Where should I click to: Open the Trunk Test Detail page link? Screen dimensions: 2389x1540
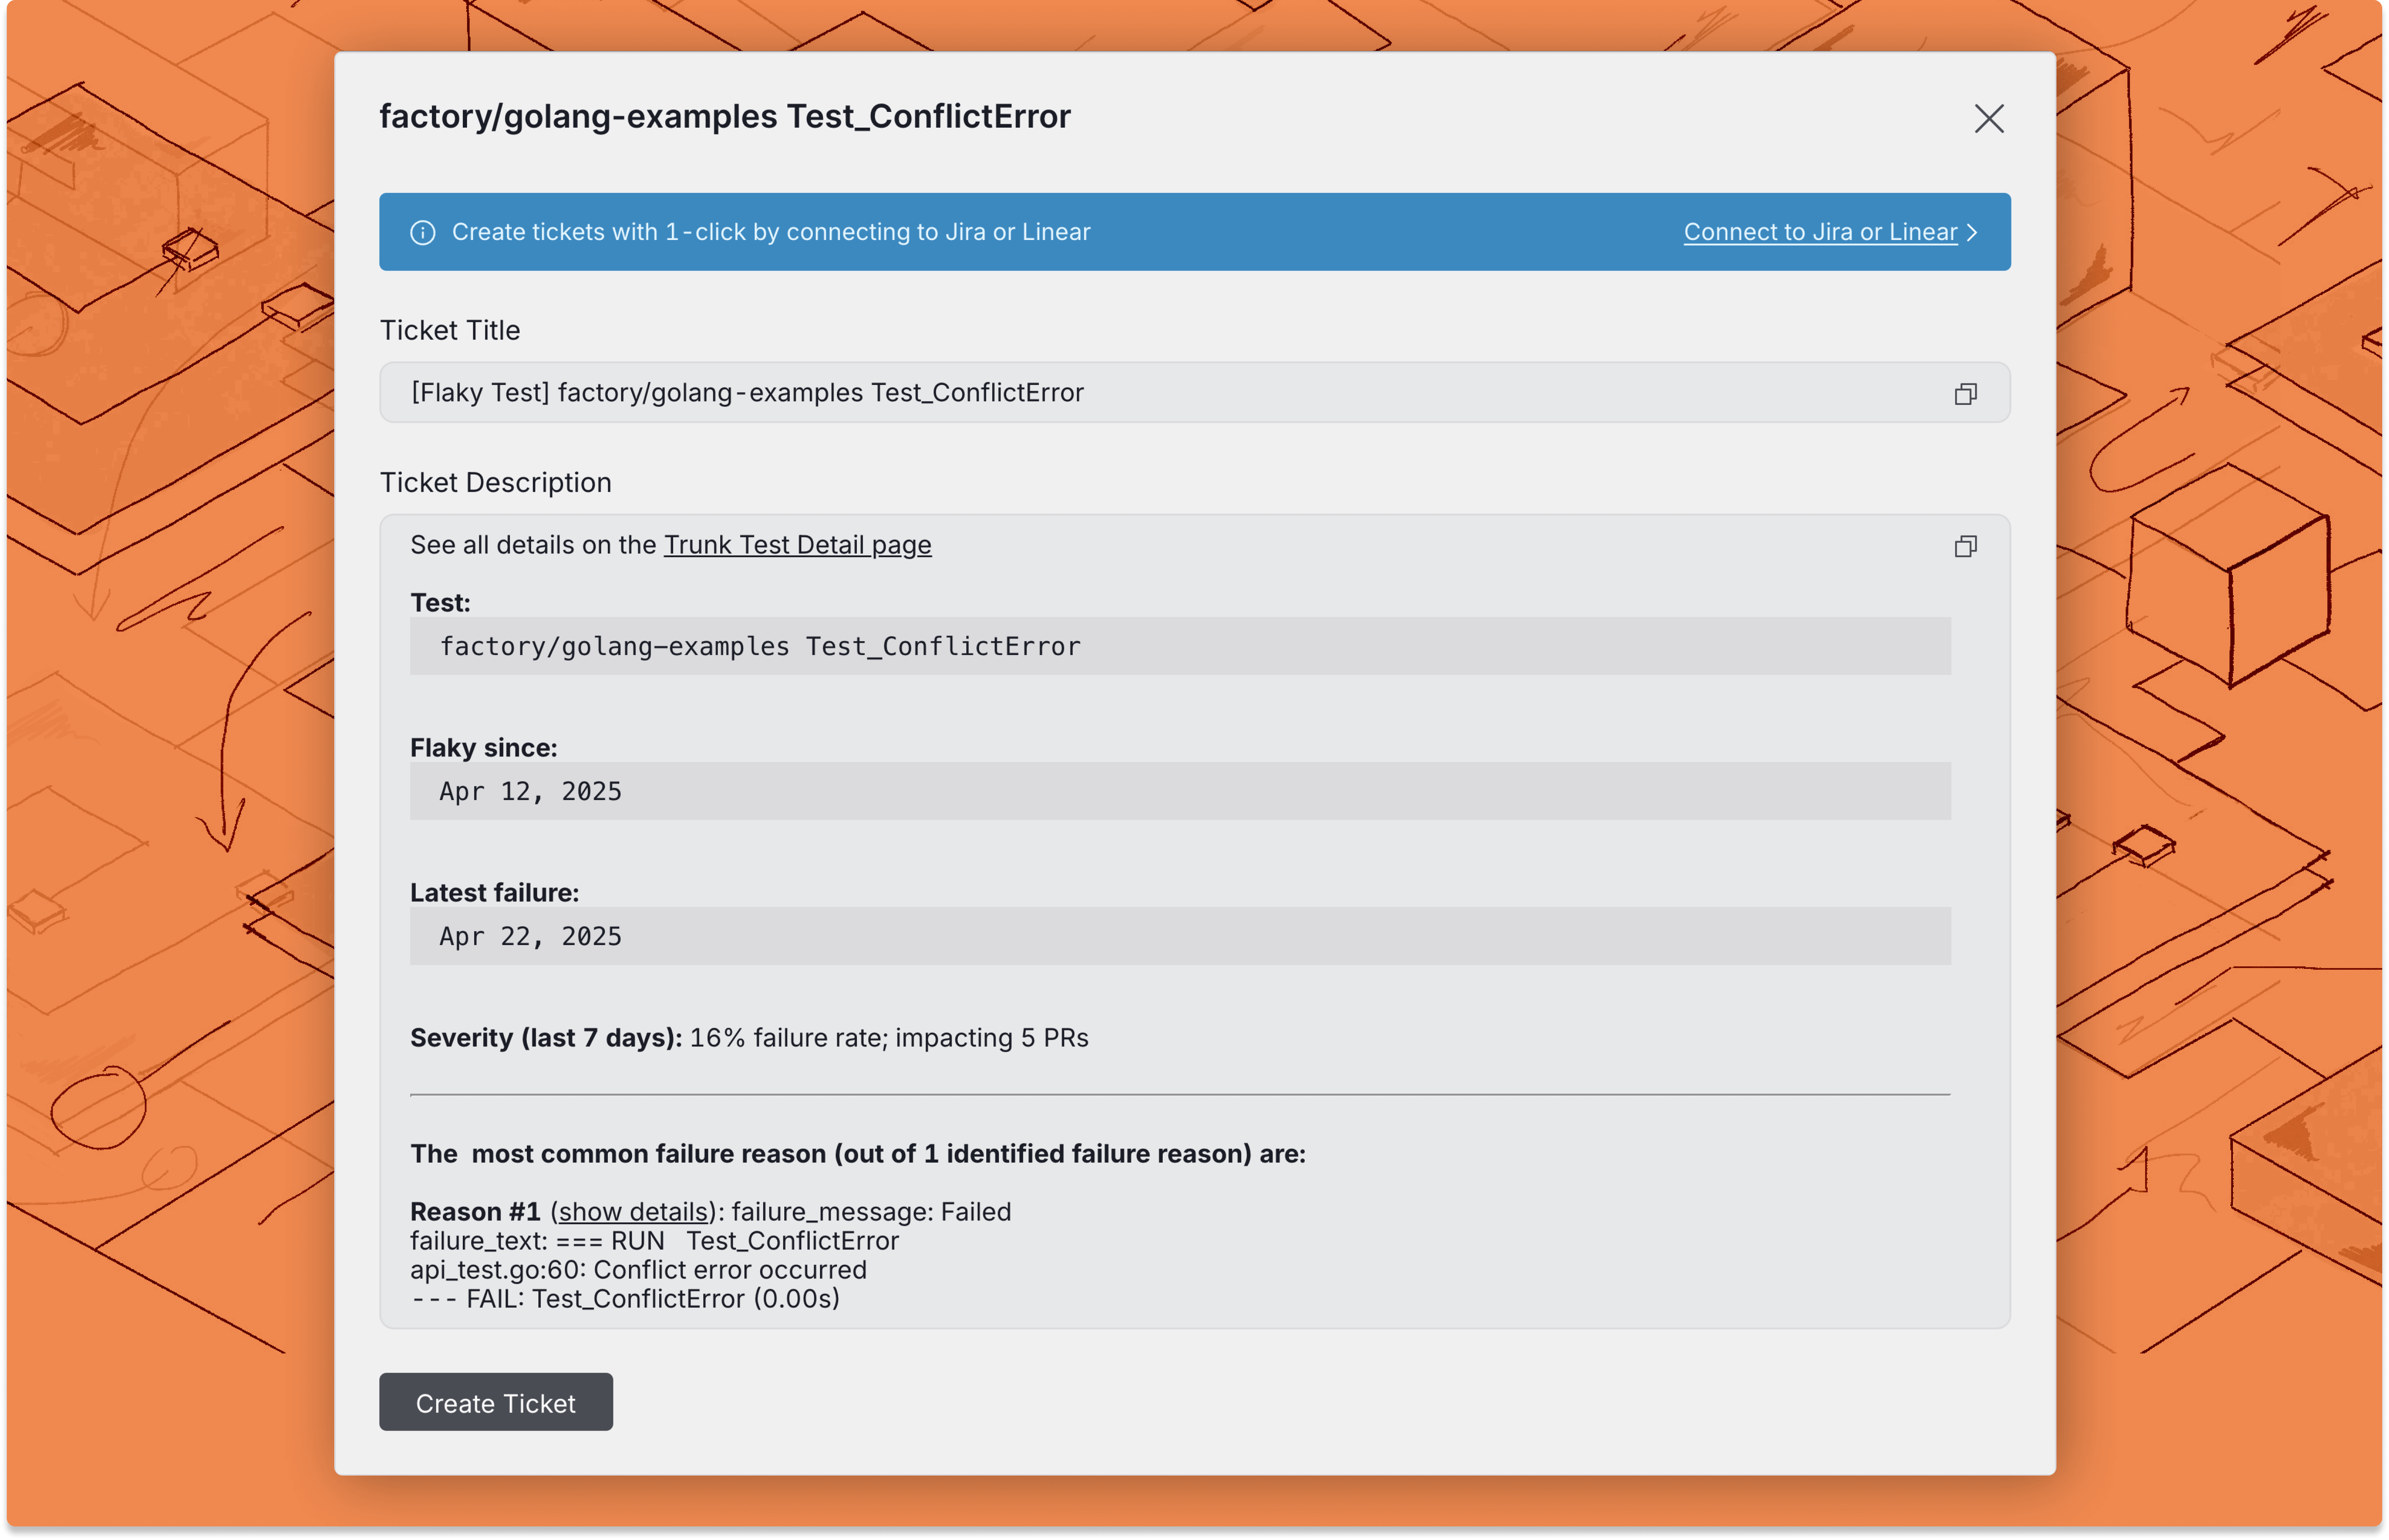tap(797, 545)
